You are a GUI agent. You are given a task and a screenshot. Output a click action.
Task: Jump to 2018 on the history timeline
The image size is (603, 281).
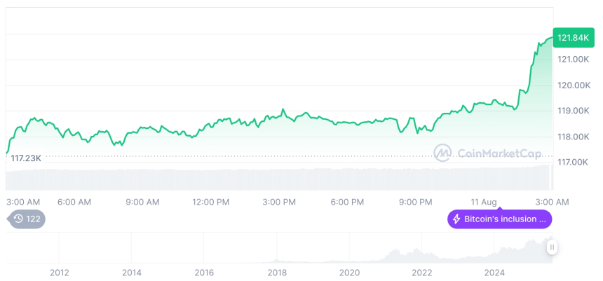tap(277, 272)
